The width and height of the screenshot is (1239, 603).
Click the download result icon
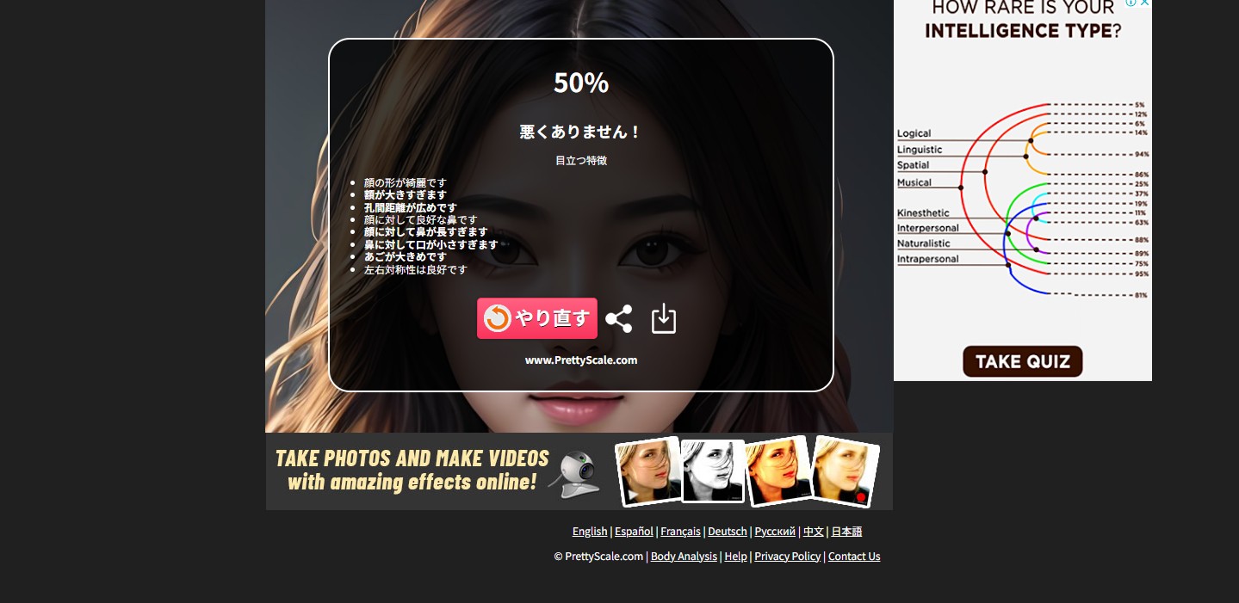[x=663, y=319]
